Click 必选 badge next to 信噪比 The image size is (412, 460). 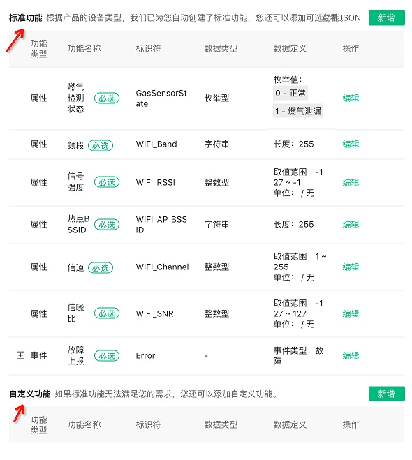click(x=107, y=313)
